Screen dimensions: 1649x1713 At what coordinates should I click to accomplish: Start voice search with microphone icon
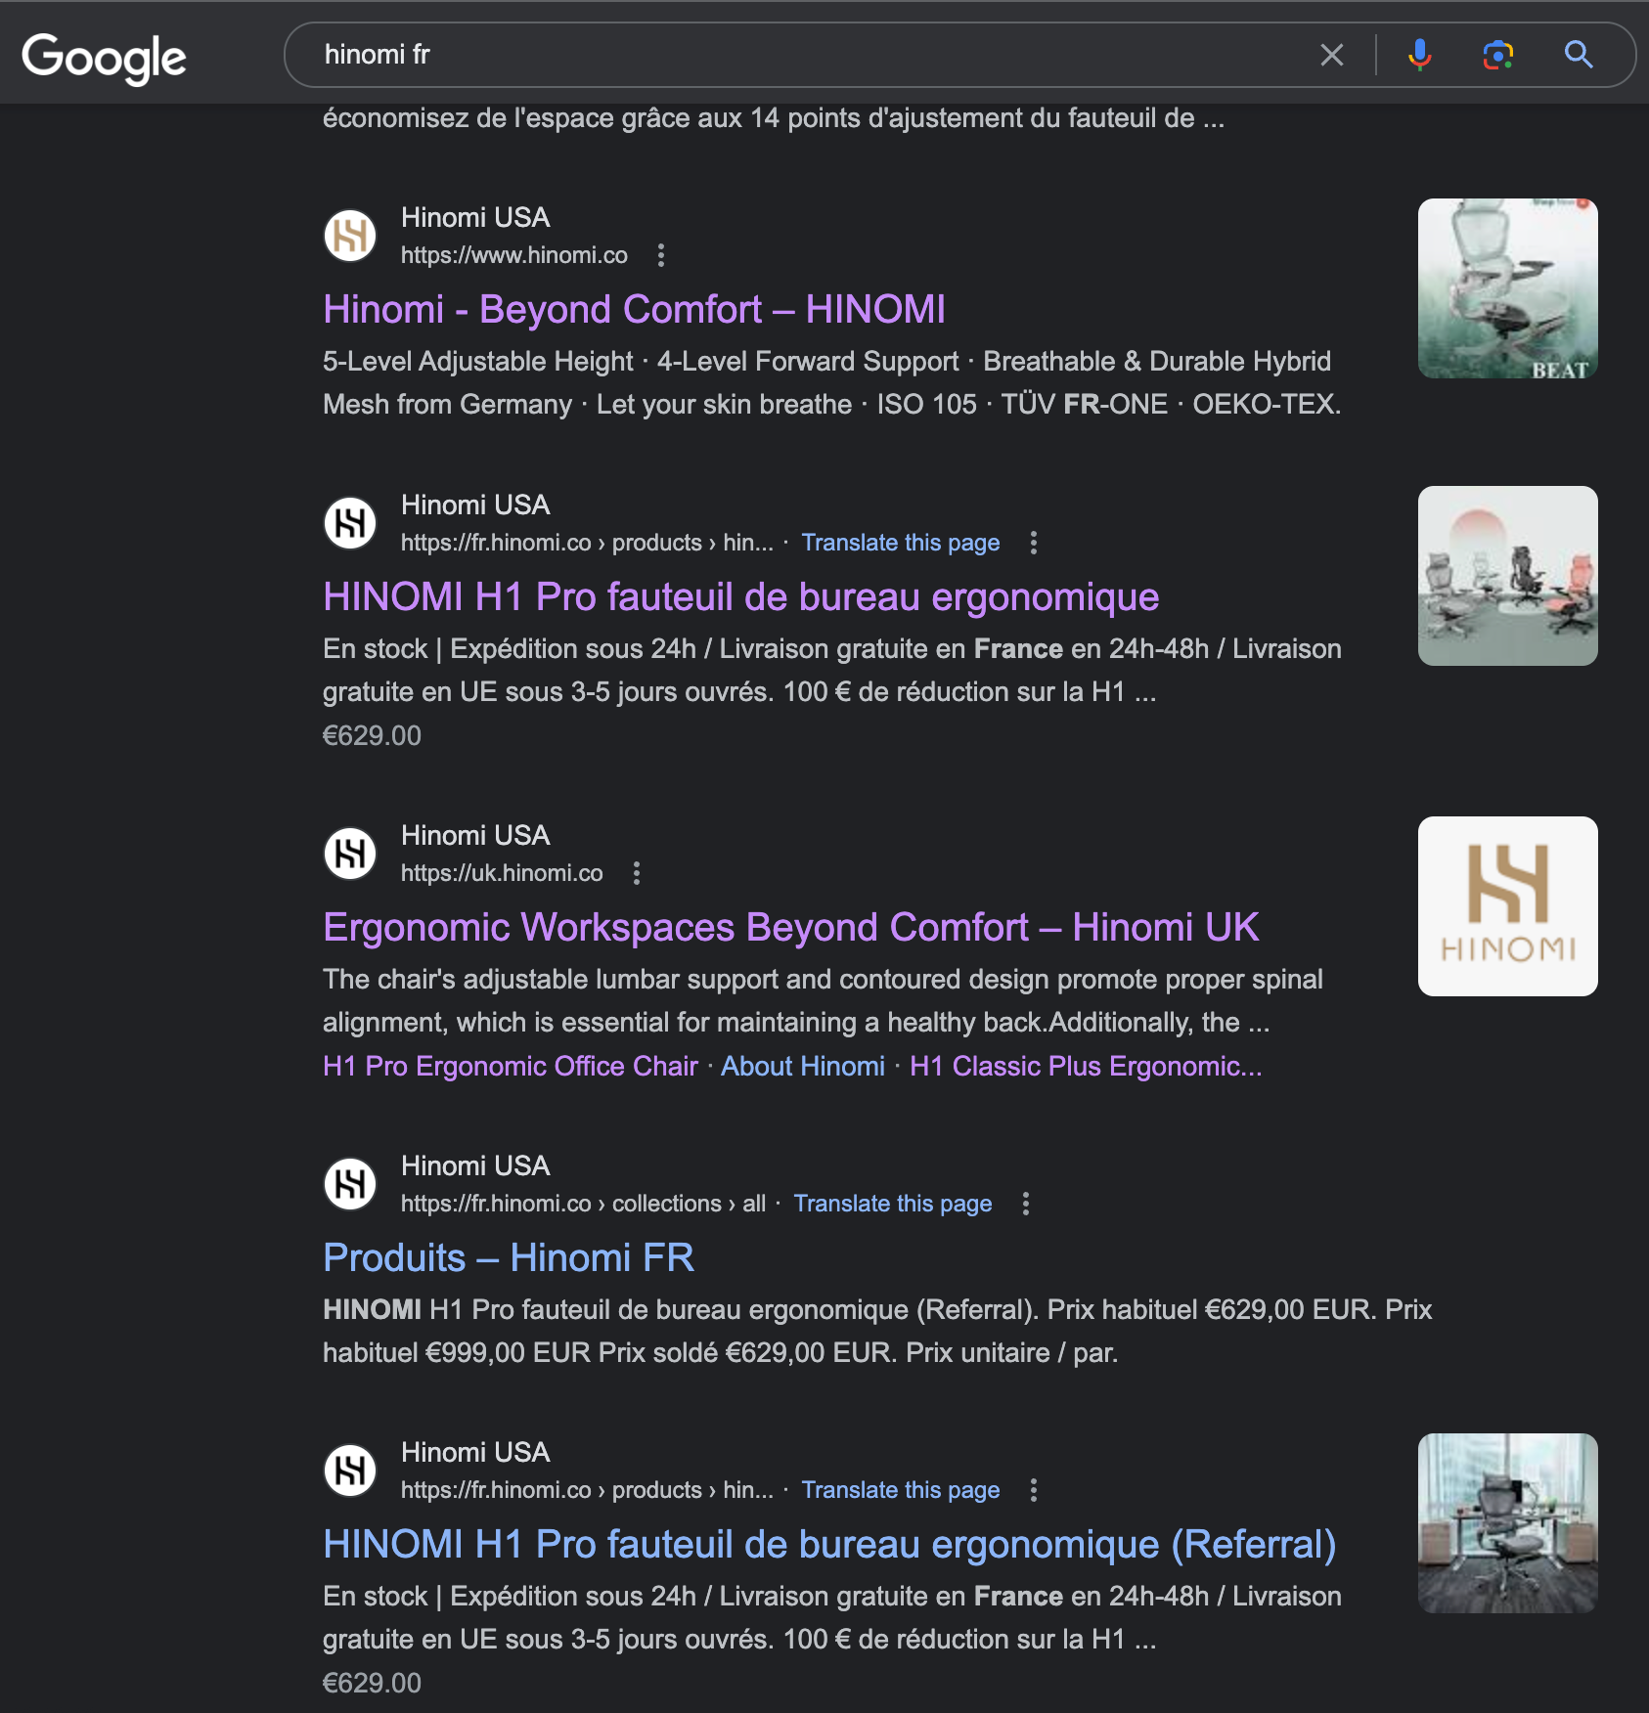pos(1419,55)
